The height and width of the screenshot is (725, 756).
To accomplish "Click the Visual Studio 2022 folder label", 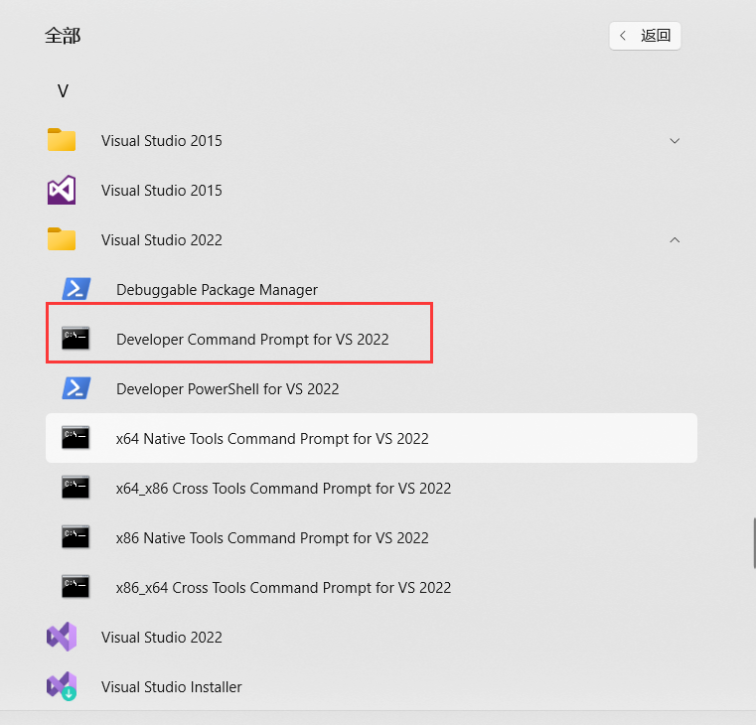I will (162, 240).
